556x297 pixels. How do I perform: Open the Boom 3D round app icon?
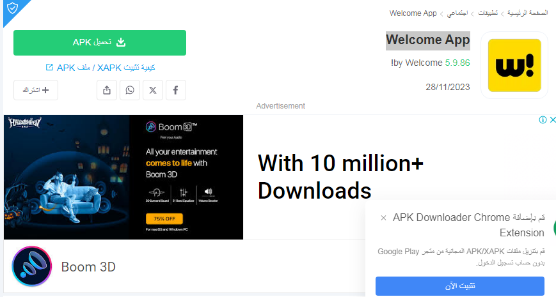pyautogui.click(x=32, y=266)
